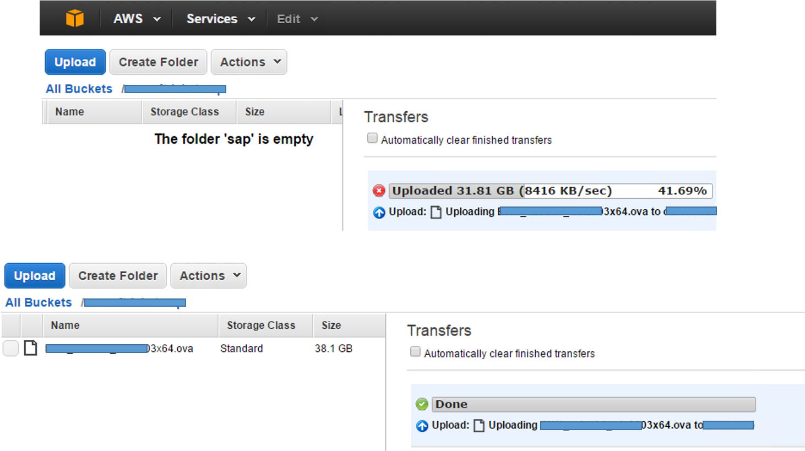Open the Actions dropdown in the top toolbar

click(x=248, y=62)
